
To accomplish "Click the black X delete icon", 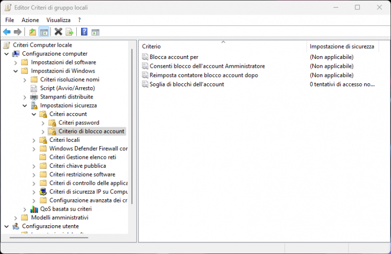I will click(58, 32).
